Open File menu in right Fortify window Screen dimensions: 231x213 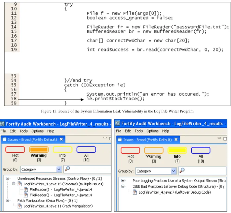point(118,131)
